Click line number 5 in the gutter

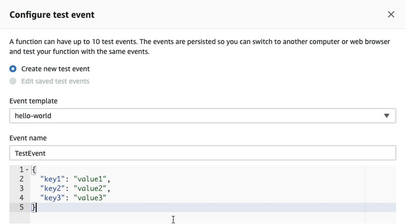pyautogui.click(x=21, y=207)
